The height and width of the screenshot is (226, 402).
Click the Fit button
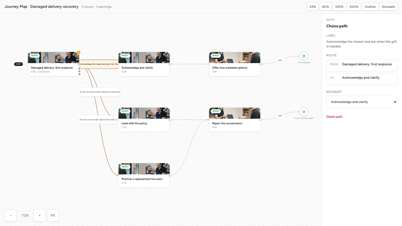pos(53,215)
